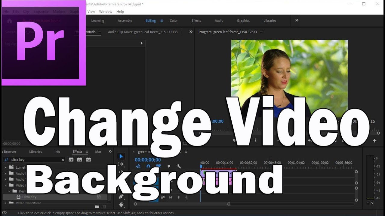This screenshot has width=385, height=216.
Task: Click the Ultra Key effect preset icon
Action: pyautogui.click(x=19, y=197)
